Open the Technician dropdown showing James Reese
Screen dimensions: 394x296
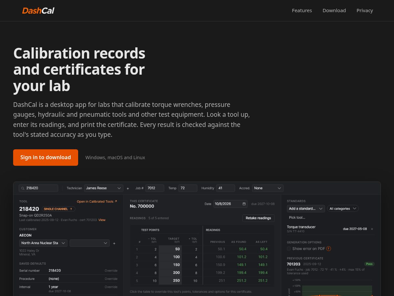[x=104, y=188]
